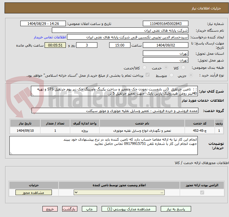The width and height of the screenshot is (229, 217).
Task: Click the announcement date-time field 1404/08/29
Action: (x=43, y=24)
